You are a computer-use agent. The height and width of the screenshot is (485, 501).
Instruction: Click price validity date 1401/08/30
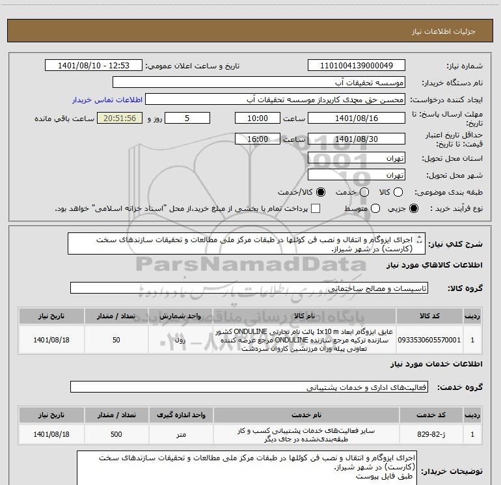point(357,139)
